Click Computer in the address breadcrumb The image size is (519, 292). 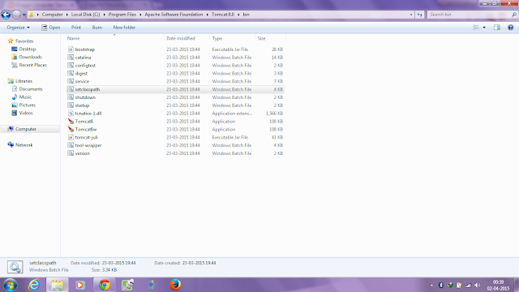coord(52,15)
